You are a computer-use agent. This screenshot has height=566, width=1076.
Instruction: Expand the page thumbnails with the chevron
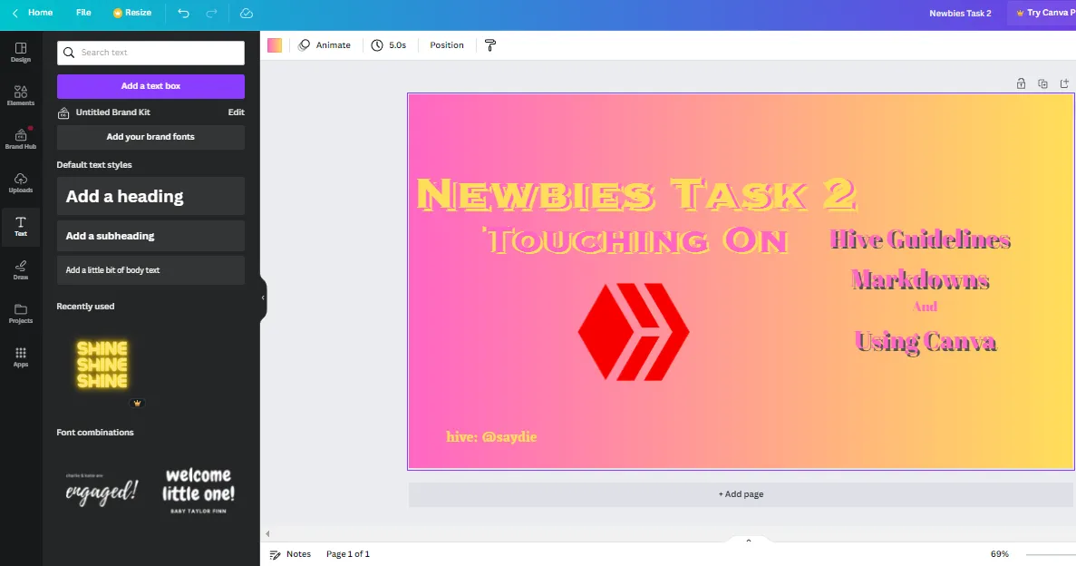(x=749, y=541)
